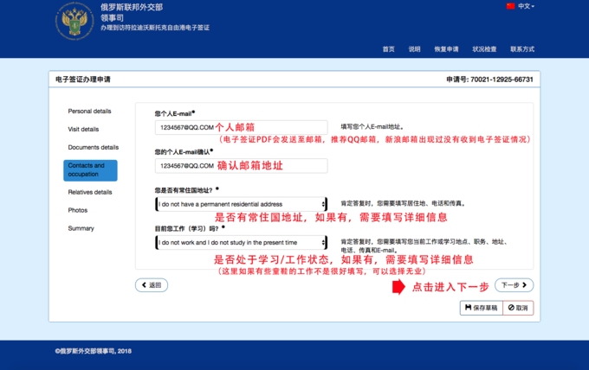Open the Summary step
589x370 pixels.
point(81,228)
